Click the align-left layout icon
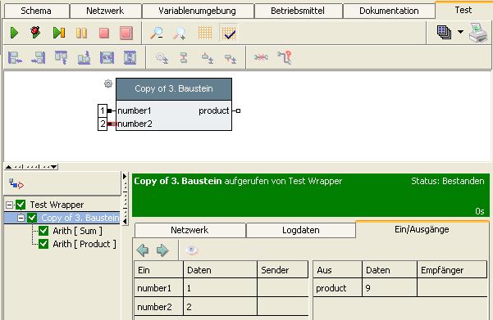 pos(15,58)
